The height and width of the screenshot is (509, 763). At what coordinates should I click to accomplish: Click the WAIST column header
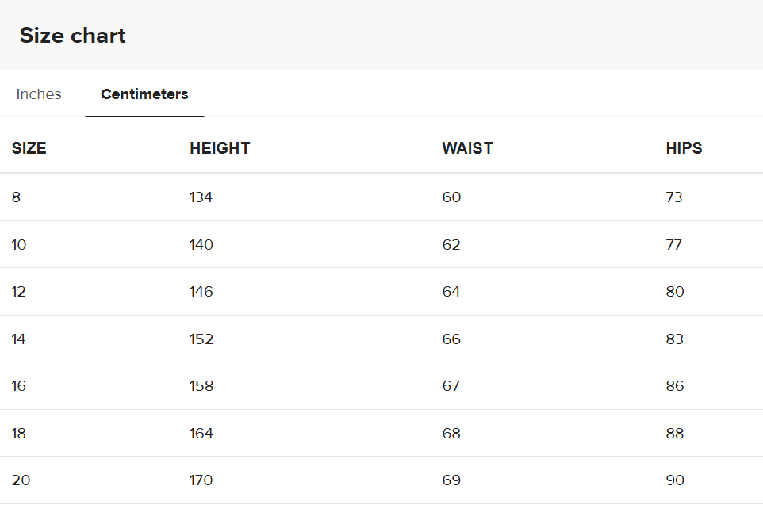tap(467, 148)
